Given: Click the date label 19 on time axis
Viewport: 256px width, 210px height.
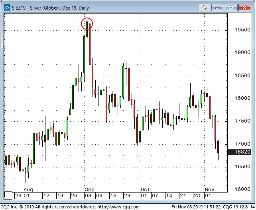Looking at the screenshot, I should point(60,196).
